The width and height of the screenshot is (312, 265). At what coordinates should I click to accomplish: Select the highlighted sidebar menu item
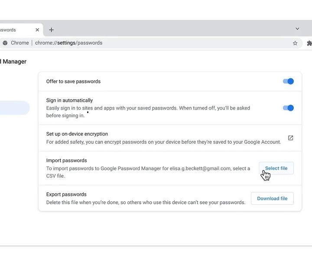pos(14,108)
